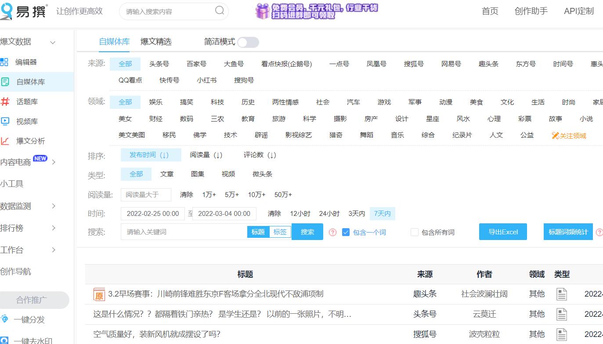Viewport: 603px width, 344px height.
Task: Click the 导出Excel button
Action: 503,232
